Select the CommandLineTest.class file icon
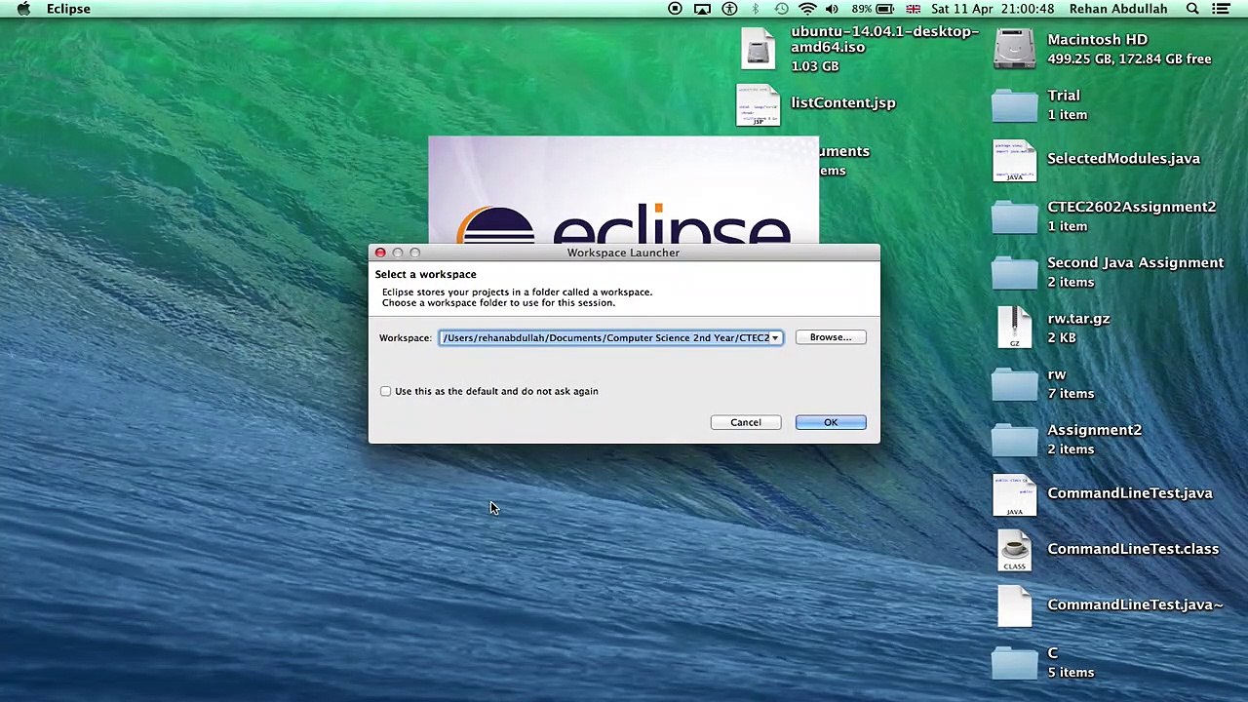Screen dimensions: 1248x702 (1014, 551)
